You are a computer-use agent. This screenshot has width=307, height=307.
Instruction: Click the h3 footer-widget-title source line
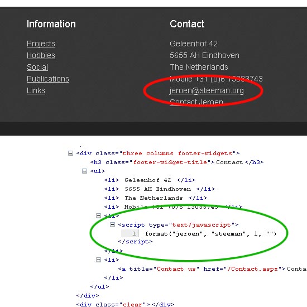pos(177,162)
